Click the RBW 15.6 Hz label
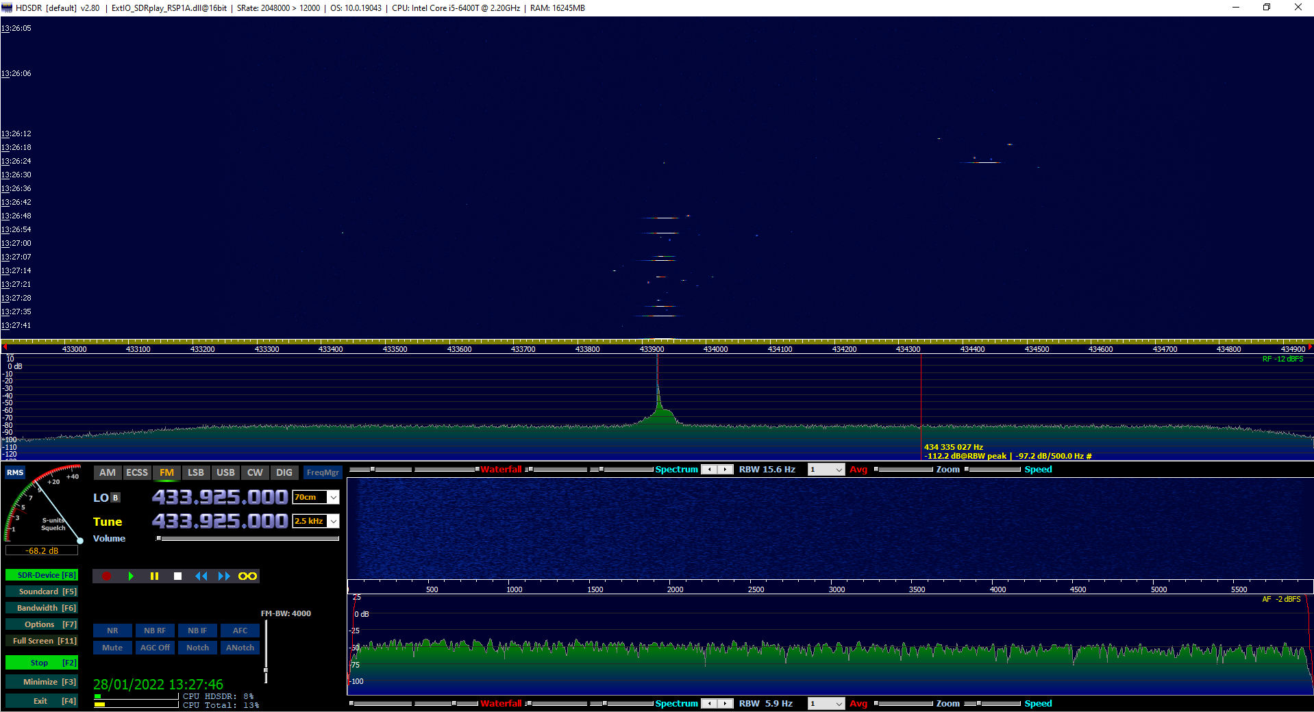Image resolution: width=1314 pixels, height=712 pixels. point(767,470)
